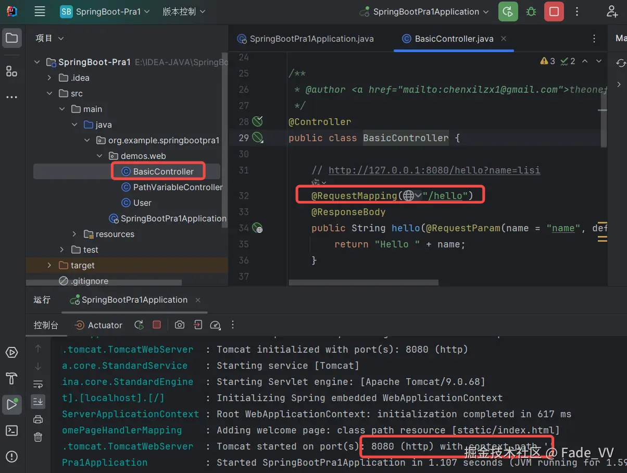Click the Rerun SpringBootPra1Application toolbar button
The image size is (627, 473).
pos(508,11)
